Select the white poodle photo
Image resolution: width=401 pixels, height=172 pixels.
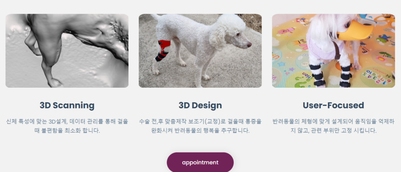(x=200, y=51)
